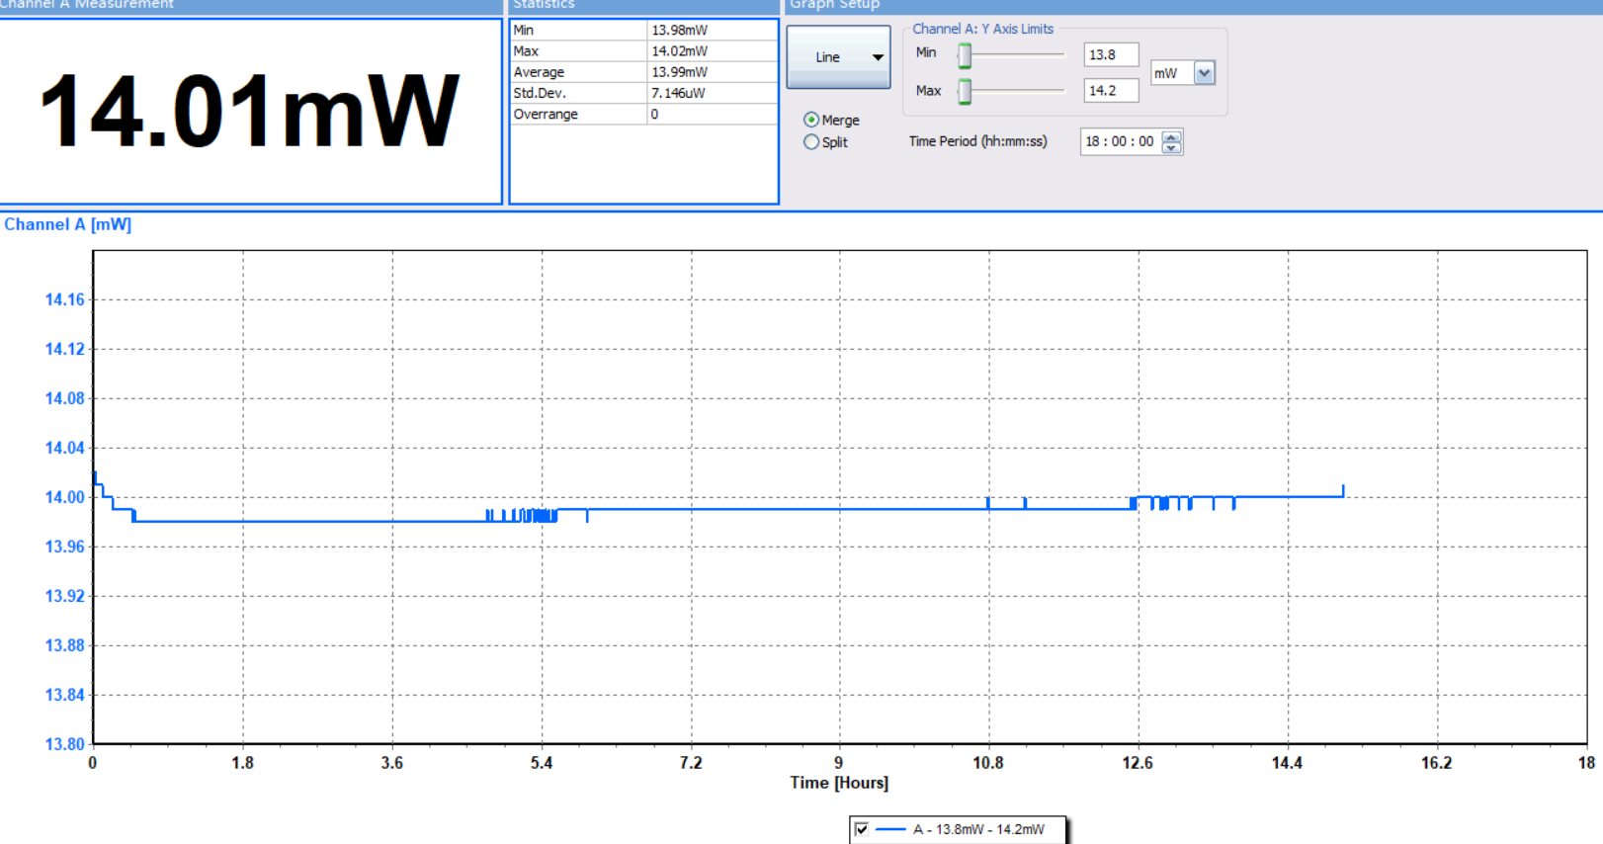Toggle the Channel A legend checkbox

pos(862,829)
